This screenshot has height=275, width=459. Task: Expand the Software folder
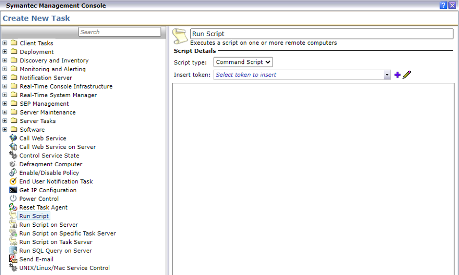(5, 129)
